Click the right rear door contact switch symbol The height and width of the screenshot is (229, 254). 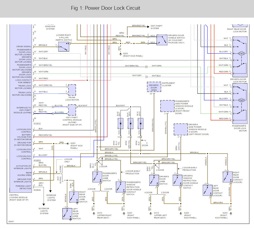[x=228, y=177]
